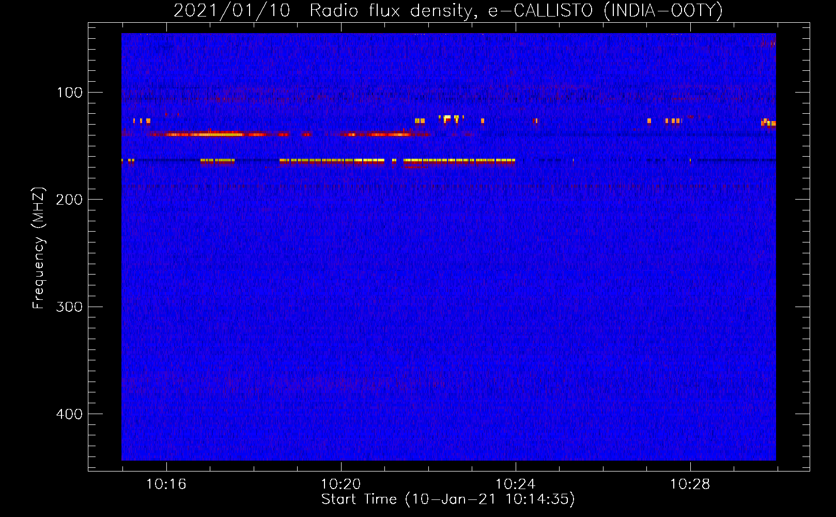Image resolution: width=836 pixels, height=517 pixels.
Task: Click the 10:28 time tick label
Action: pos(690,484)
